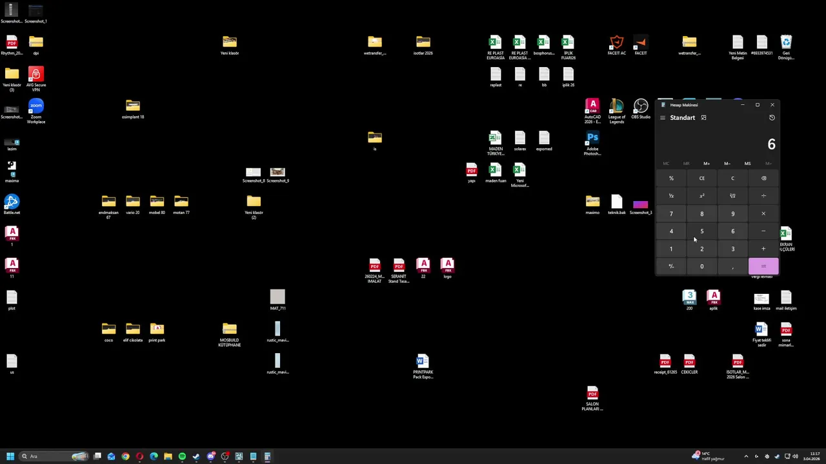Viewport: 826px width, 464px height.
Task: Click the backspace key in Calculator
Action: [x=763, y=179]
